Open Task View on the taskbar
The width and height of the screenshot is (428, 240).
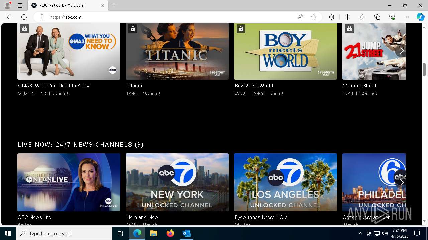click(120, 233)
